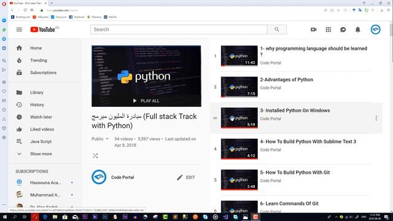The image size is (393, 221).
Task: Open the Windows taskbar search icon
Action: (15, 217)
